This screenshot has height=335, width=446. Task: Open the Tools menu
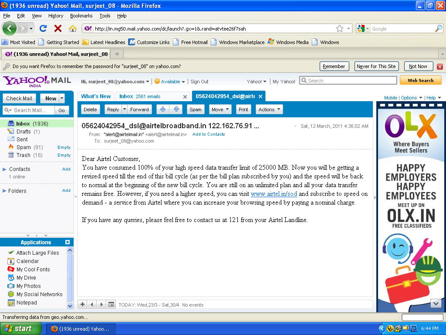pos(105,16)
